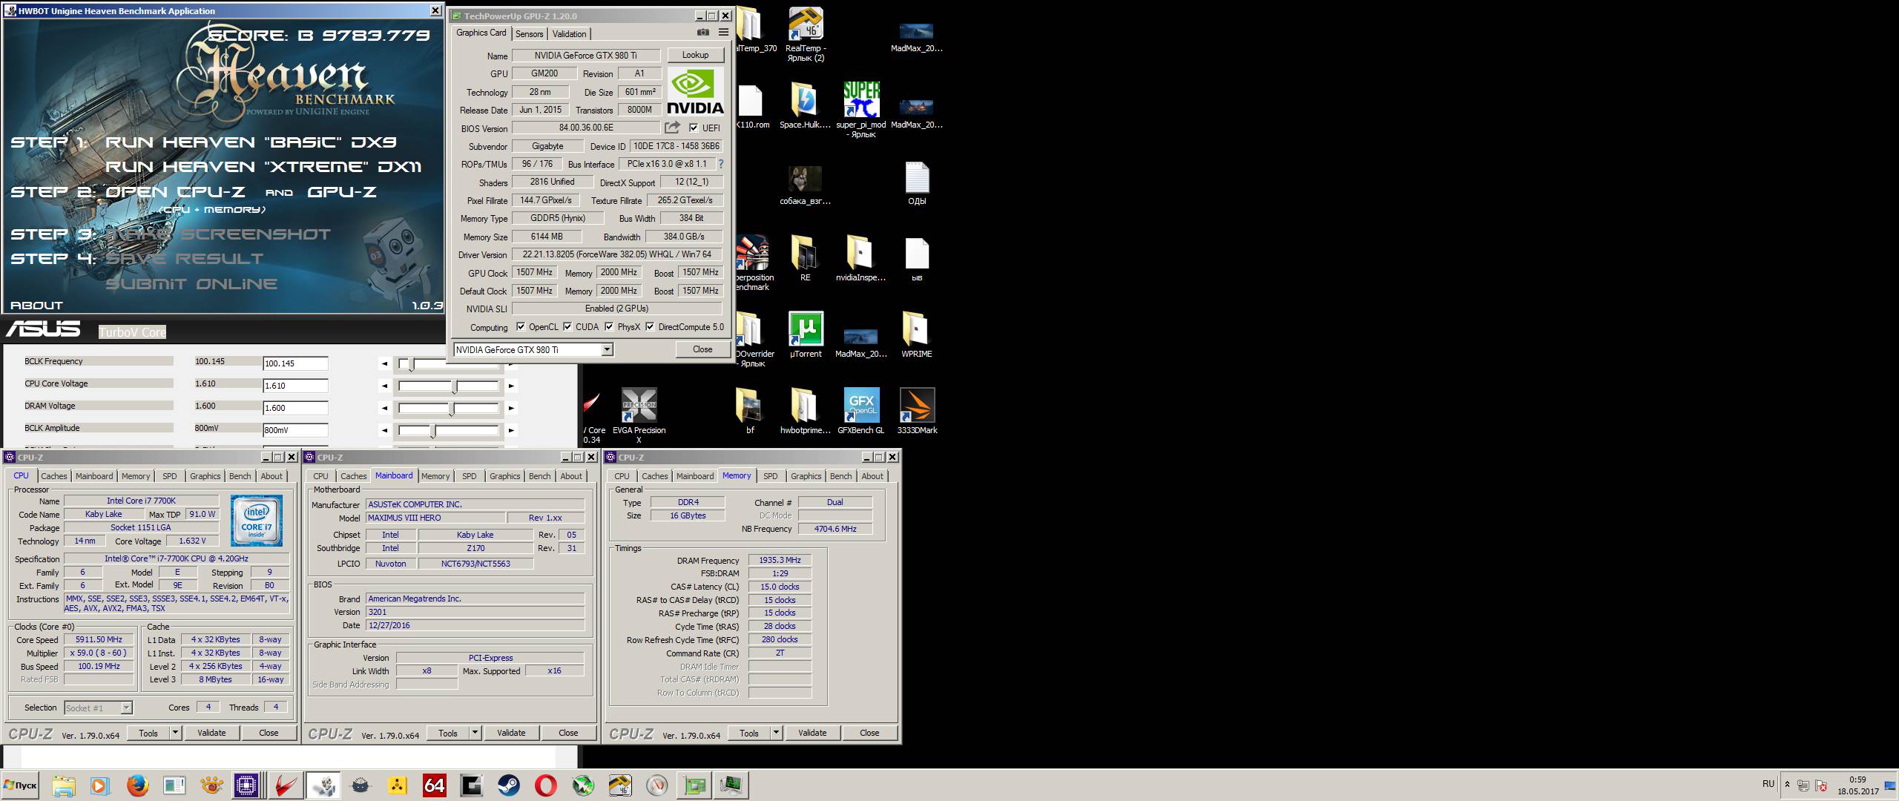
Task: Toggle the UEFI checkbox in GPU-Z
Action: click(694, 128)
